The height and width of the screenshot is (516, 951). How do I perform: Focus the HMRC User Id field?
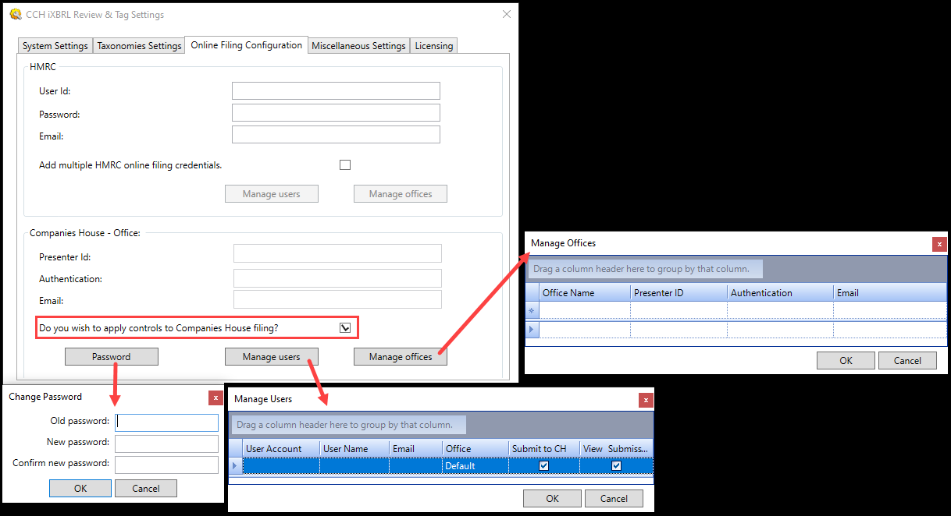[336, 91]
